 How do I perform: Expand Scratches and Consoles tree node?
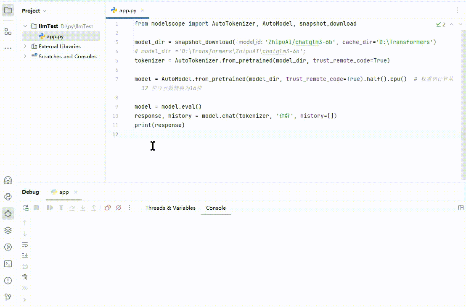tap(25, 56)
